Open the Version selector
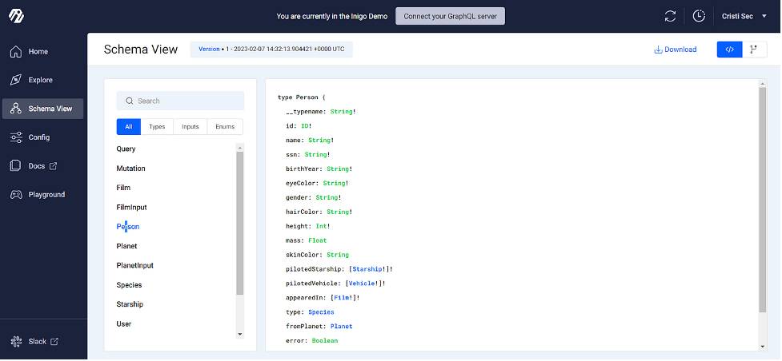This screenshot has height=361, width=782. point(271,50)
